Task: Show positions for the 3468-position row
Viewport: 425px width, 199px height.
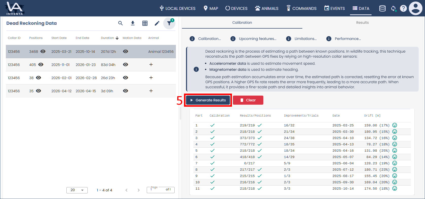Action: point(43,51)
